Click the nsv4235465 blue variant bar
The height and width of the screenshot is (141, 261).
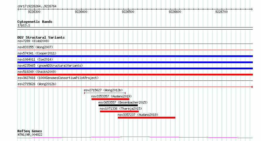coord(135,68)
